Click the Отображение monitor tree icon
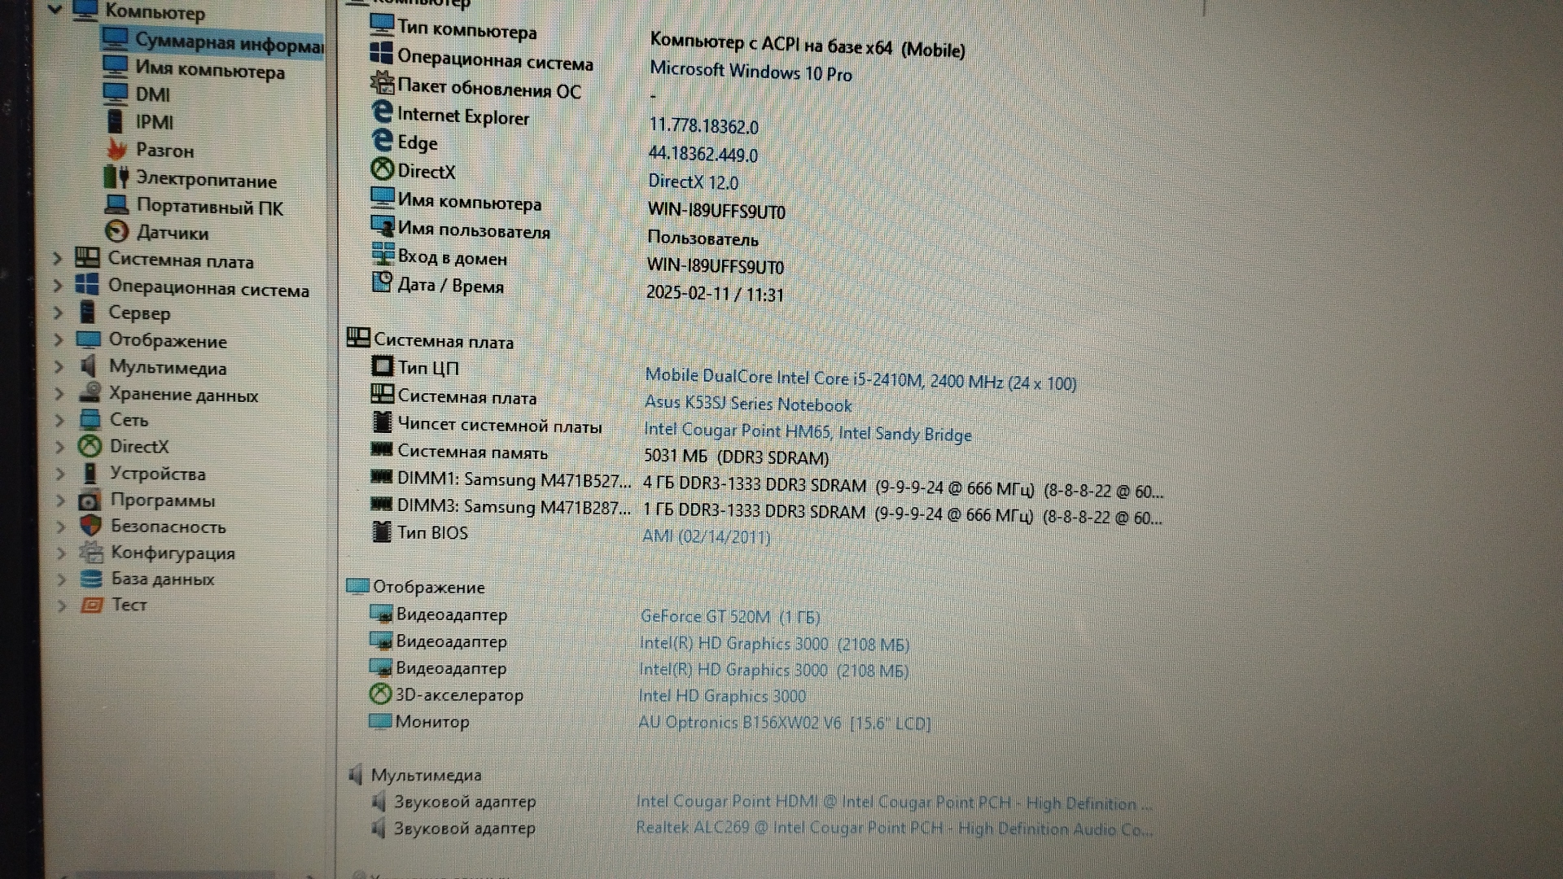This screenshot has height=879, width=1563. coord(88,339)
